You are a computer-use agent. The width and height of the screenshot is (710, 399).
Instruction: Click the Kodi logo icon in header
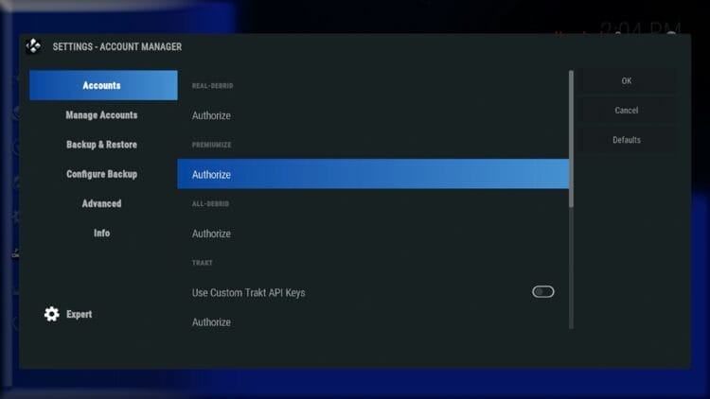[33, 46]
